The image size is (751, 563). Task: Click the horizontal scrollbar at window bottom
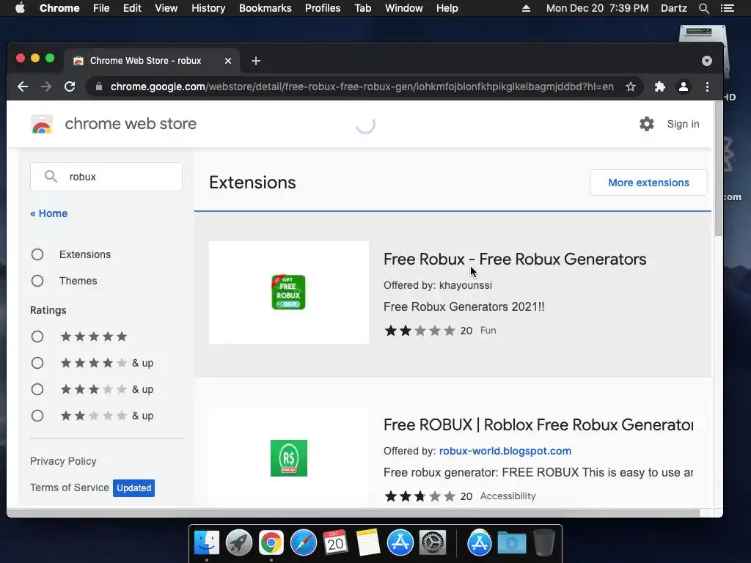click(x=353, y=513)
